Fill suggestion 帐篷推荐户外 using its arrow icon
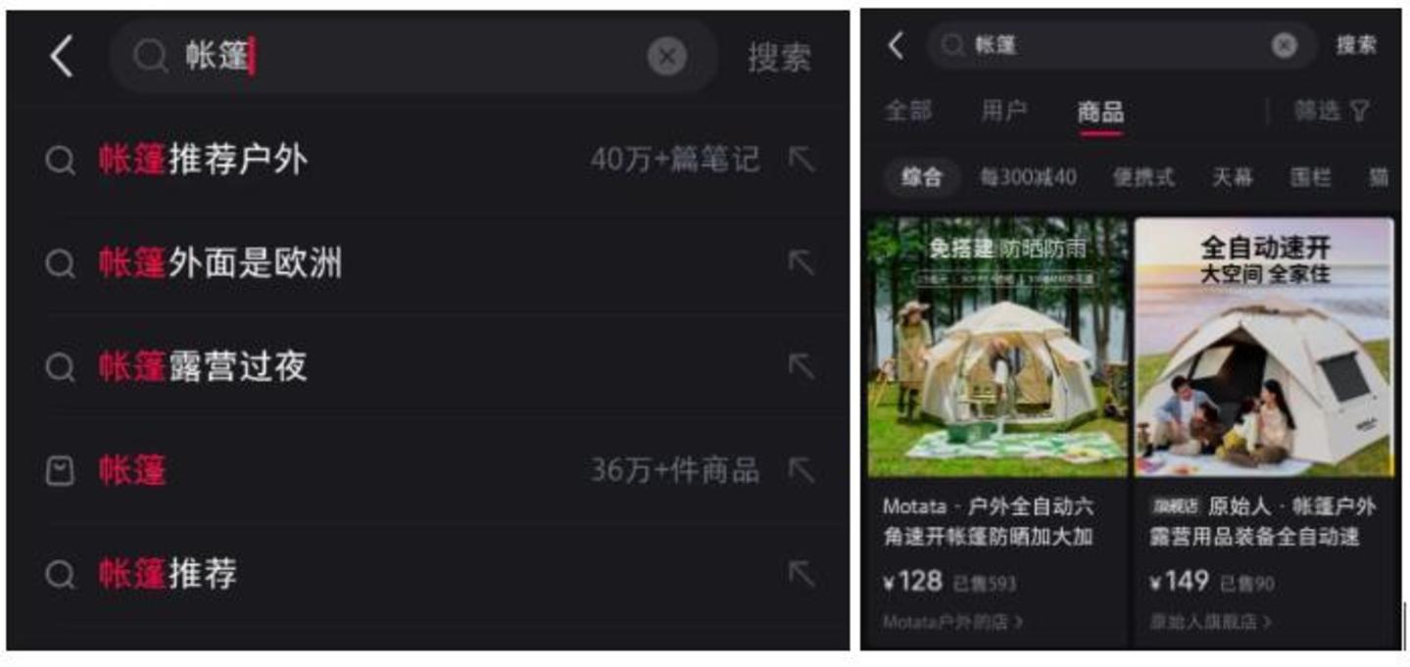The height and width of the screenshot is (667, 1410). point(802,160)
